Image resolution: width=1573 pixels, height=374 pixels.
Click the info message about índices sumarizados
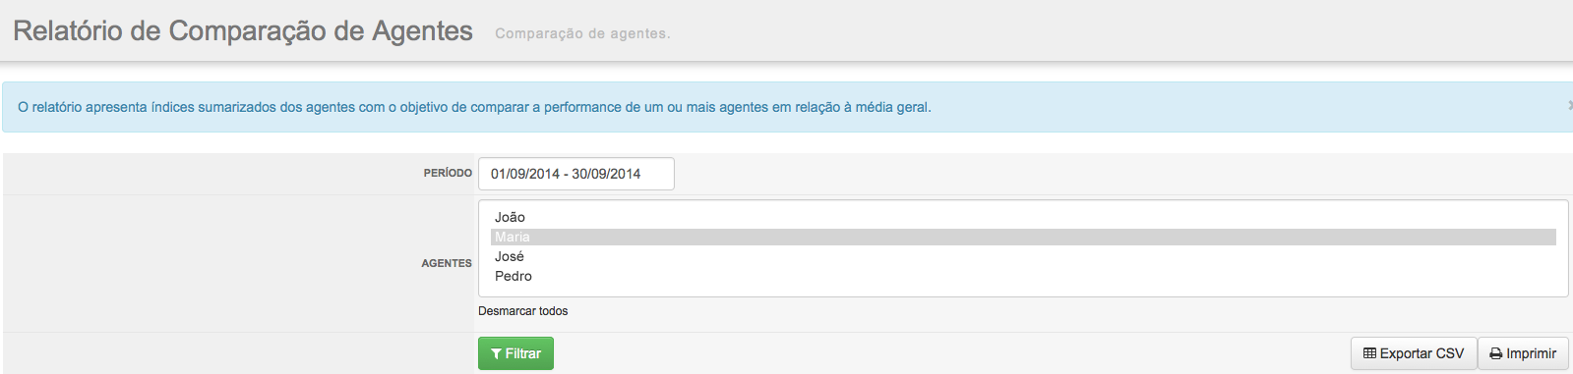[474, 107]
